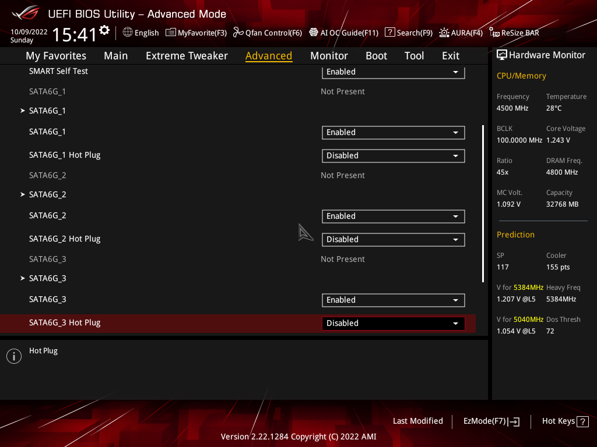Select the SATA6G_2 Hot Plug label

coord(65,239)
